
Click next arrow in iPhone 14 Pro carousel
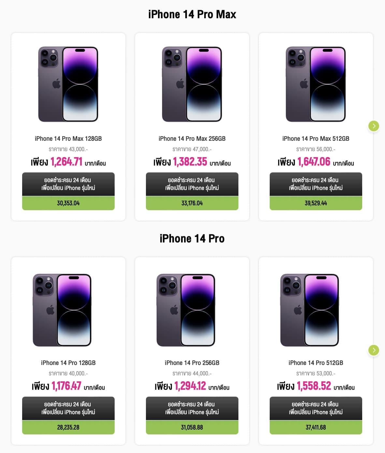374,350
